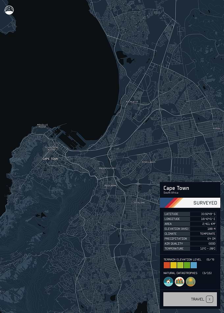Click the Terrain Elevation Level heading
224x313 pixels.
[x=183, y=259]
